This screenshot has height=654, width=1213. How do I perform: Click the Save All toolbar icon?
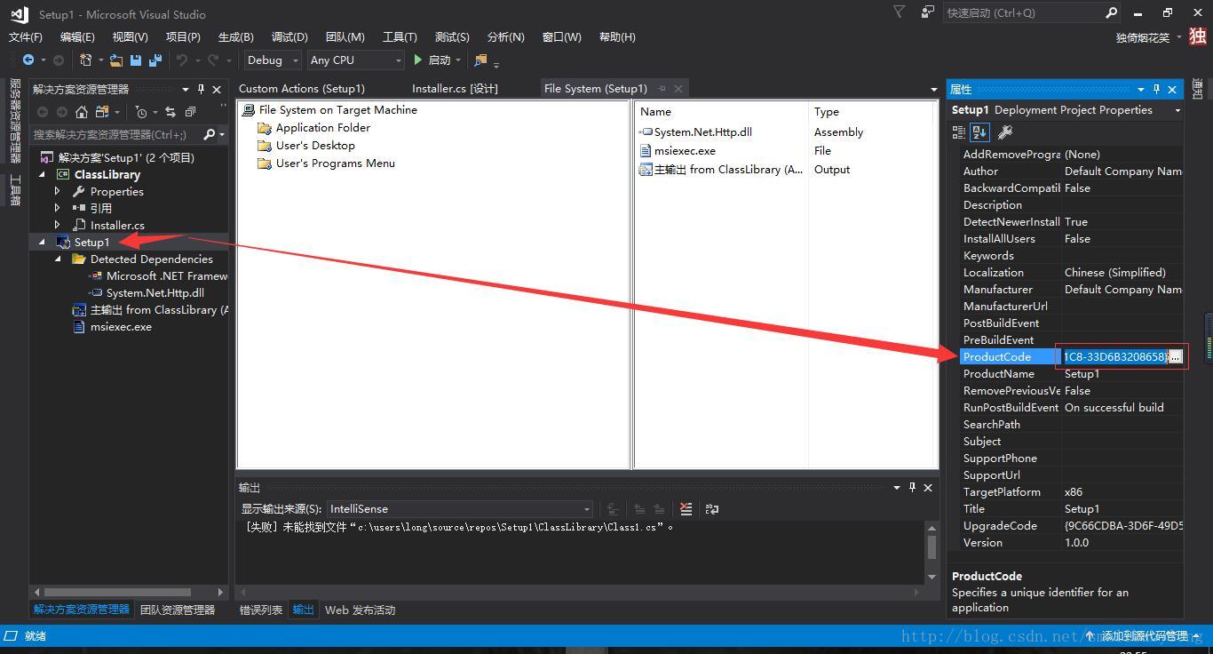tap(155, 60)
